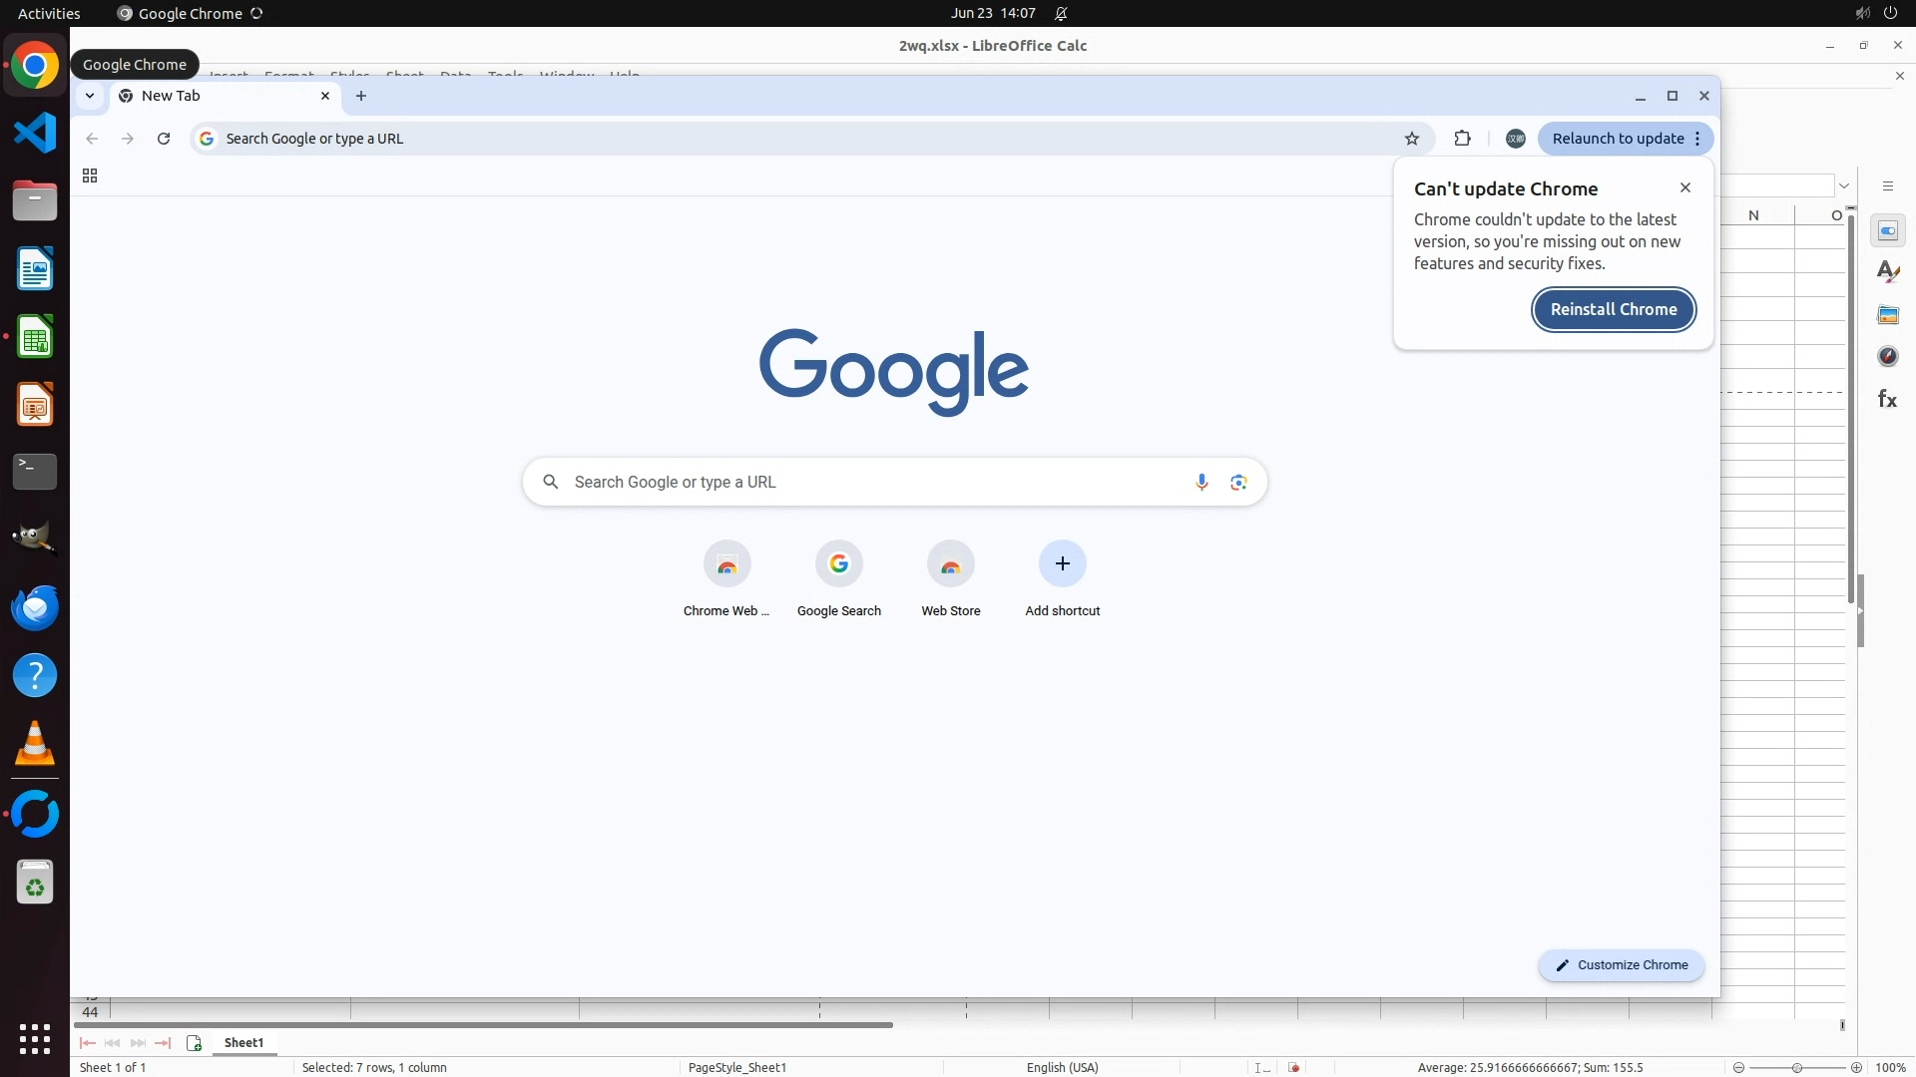Expand the Calc formula bar arrow
The width and height of the screenshot is (1916, 1077).
tap(1844, 186)
